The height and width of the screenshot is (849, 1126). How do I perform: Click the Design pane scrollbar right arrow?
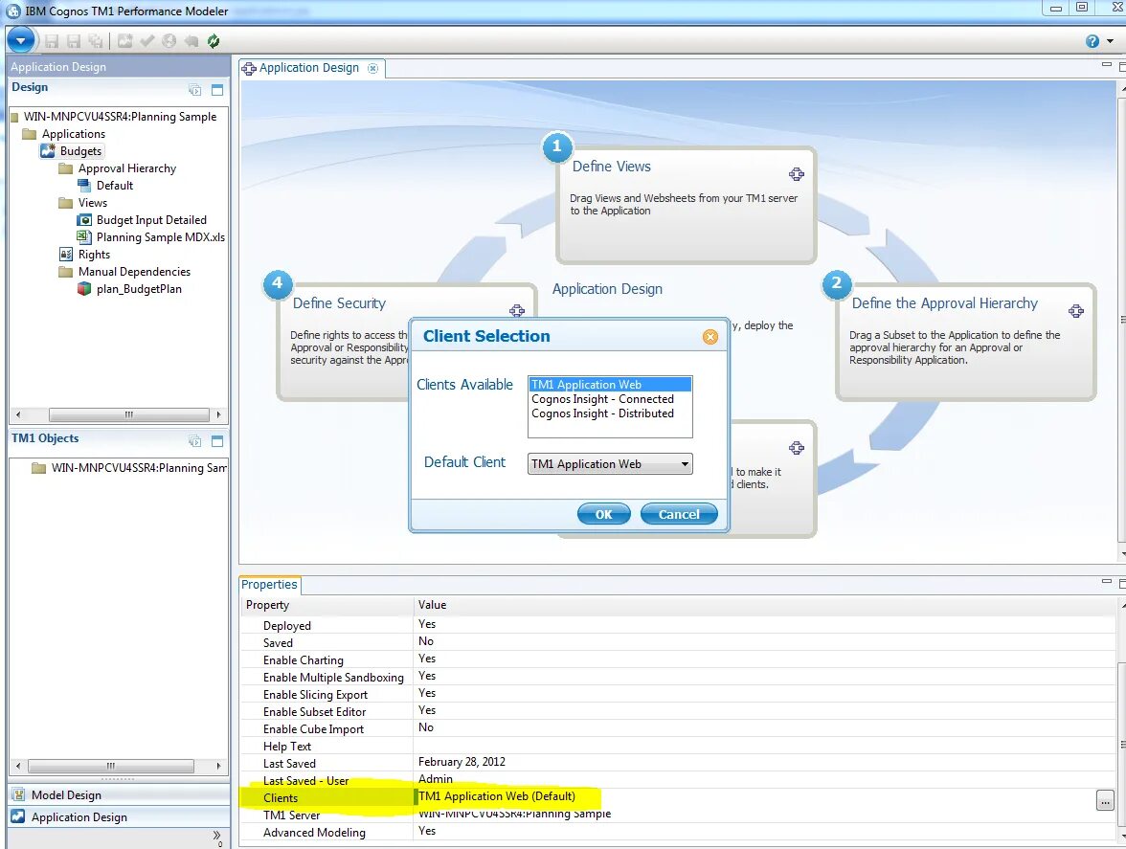point(218,414)
